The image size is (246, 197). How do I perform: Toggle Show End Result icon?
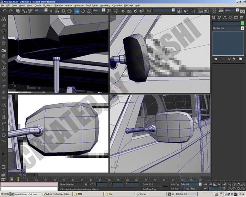[222, 59]
